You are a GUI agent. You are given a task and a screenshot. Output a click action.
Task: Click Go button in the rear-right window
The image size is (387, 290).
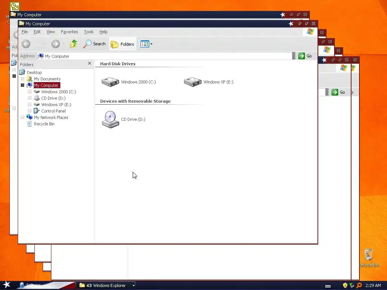point(338,92)
